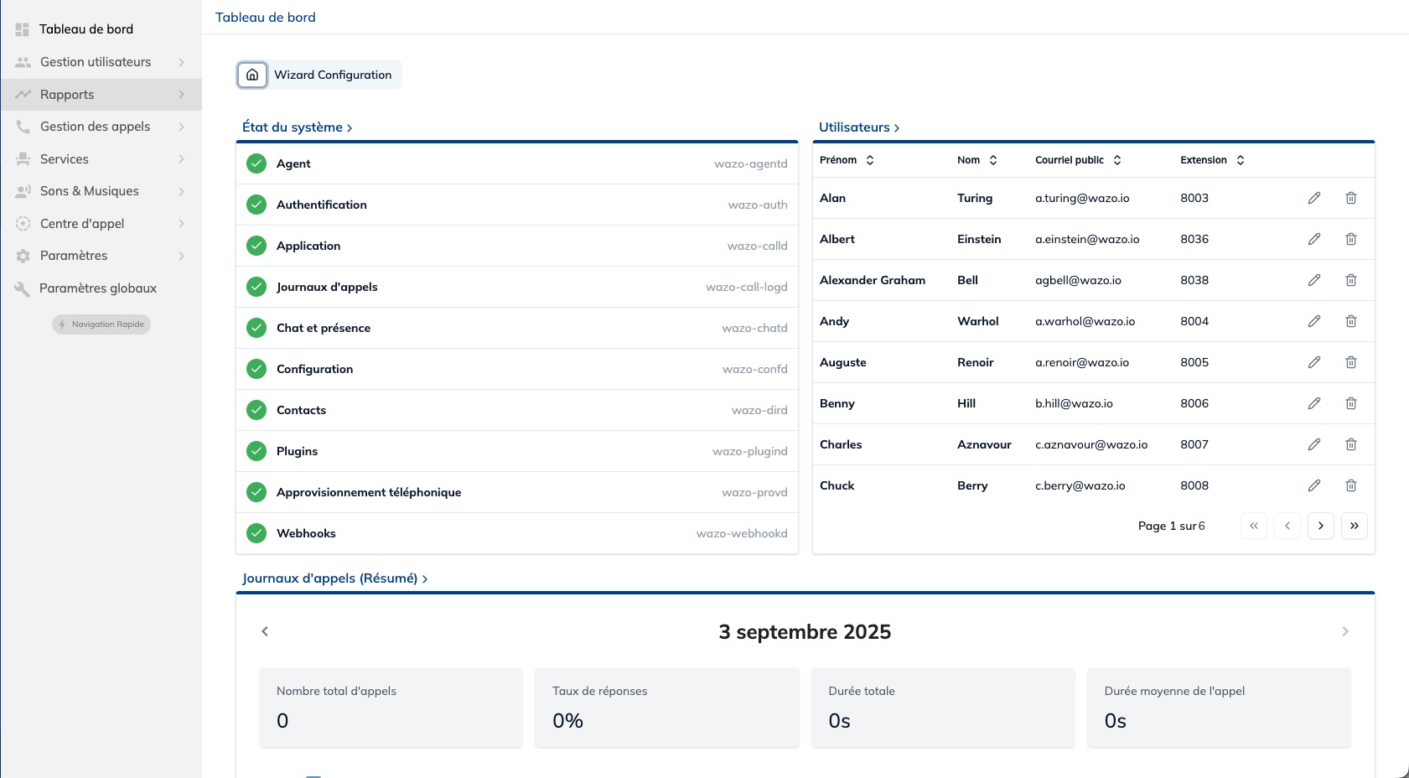Edit user Auguste Renoir with pencil icon
The image size is (1409, 778).
(1314, 362)
